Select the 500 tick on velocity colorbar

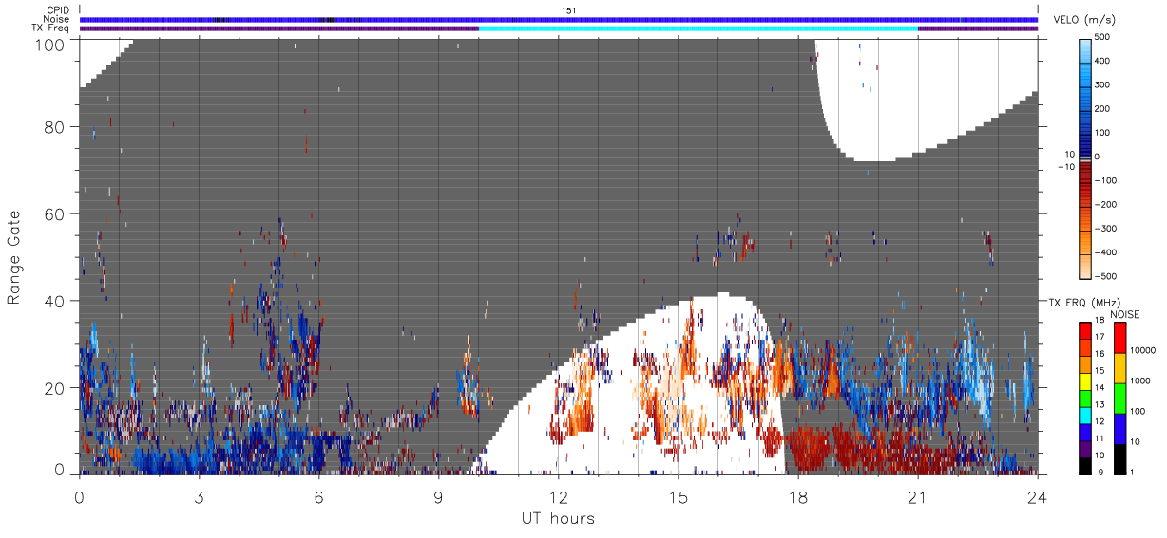[1100, 37]
